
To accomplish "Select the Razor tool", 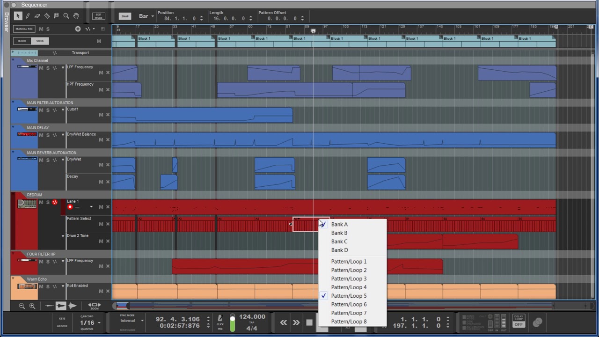I will click(x=47, y=16).
